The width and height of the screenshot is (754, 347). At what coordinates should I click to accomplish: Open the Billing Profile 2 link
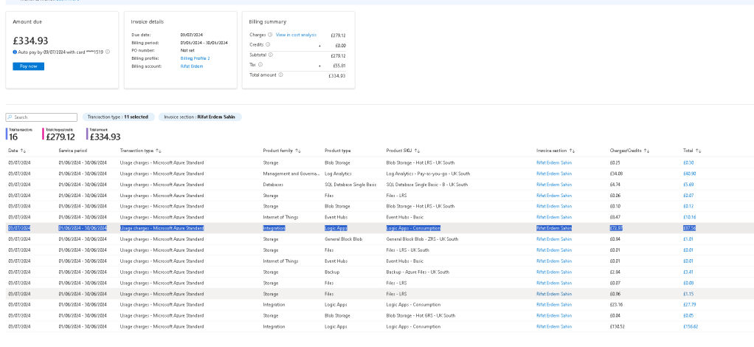196,58
